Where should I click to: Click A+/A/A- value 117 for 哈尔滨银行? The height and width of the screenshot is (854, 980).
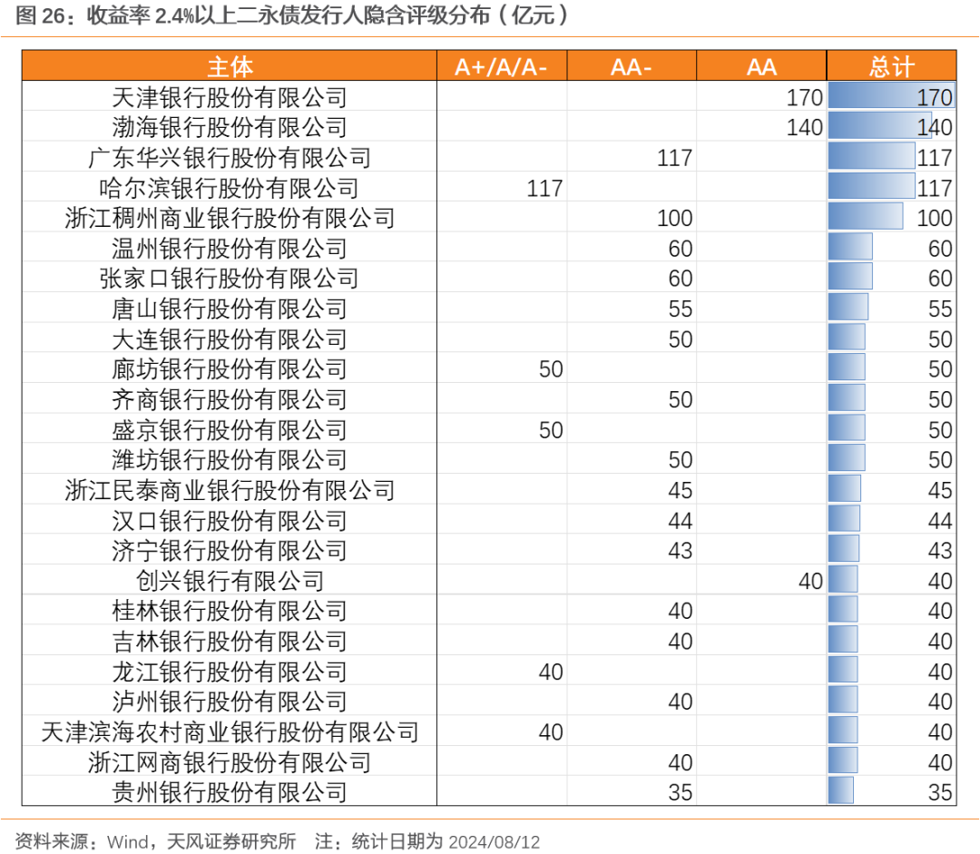tap(544, 188)
